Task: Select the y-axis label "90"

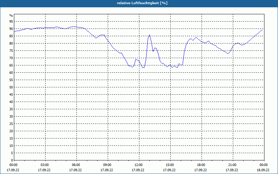Action: coord(11,29)
